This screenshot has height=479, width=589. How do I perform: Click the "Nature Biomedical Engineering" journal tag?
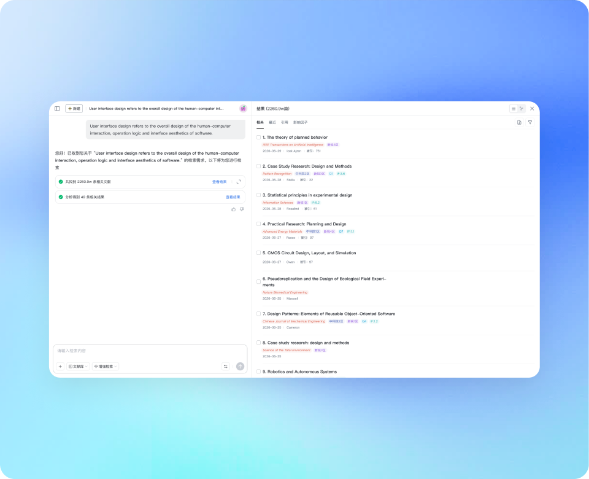click(285, 292)
